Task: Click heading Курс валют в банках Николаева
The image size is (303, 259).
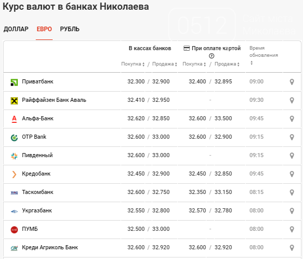Action: coord(76,7)
